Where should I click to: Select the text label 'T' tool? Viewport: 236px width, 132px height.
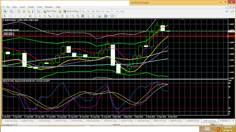pyautogui.click(x=45, y=16)
